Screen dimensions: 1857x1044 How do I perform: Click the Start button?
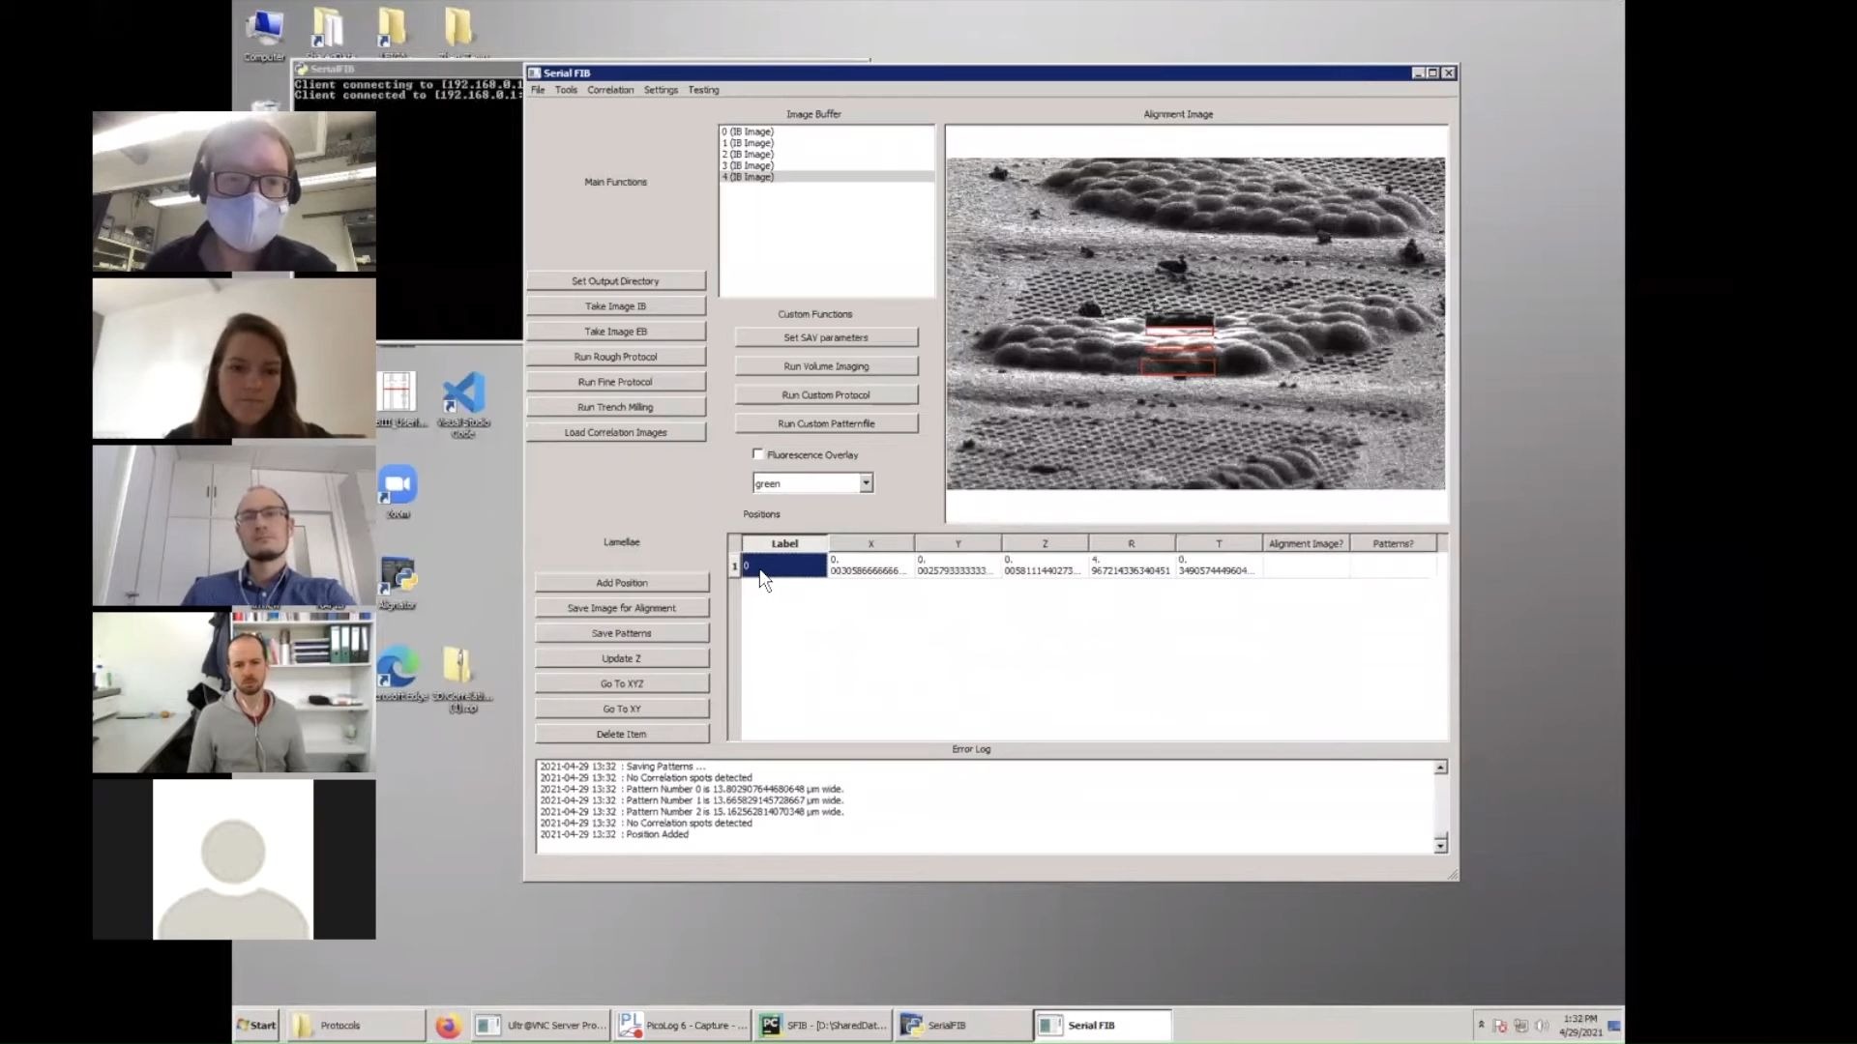pos(257,1026)
